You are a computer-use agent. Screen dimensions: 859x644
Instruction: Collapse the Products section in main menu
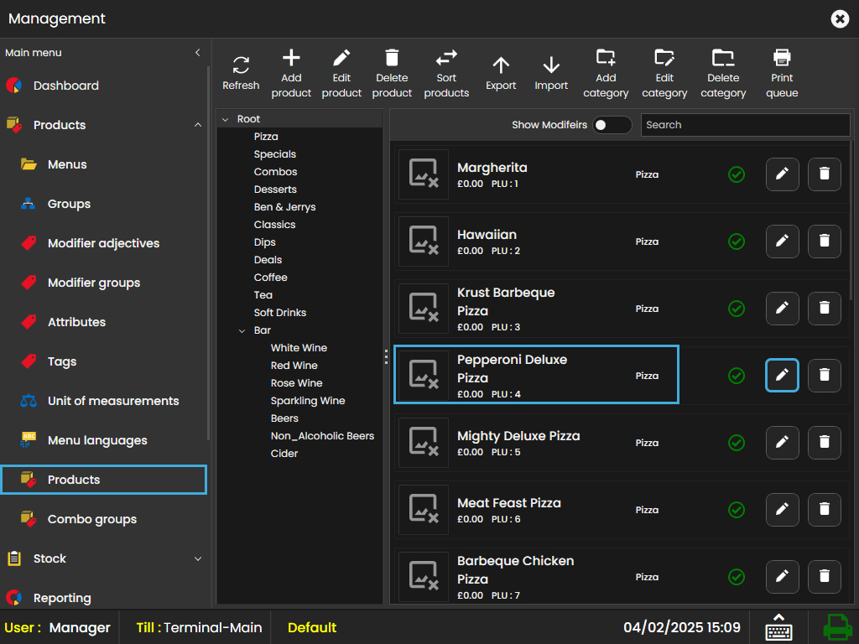pyautogui.click(x=198, y=125)
